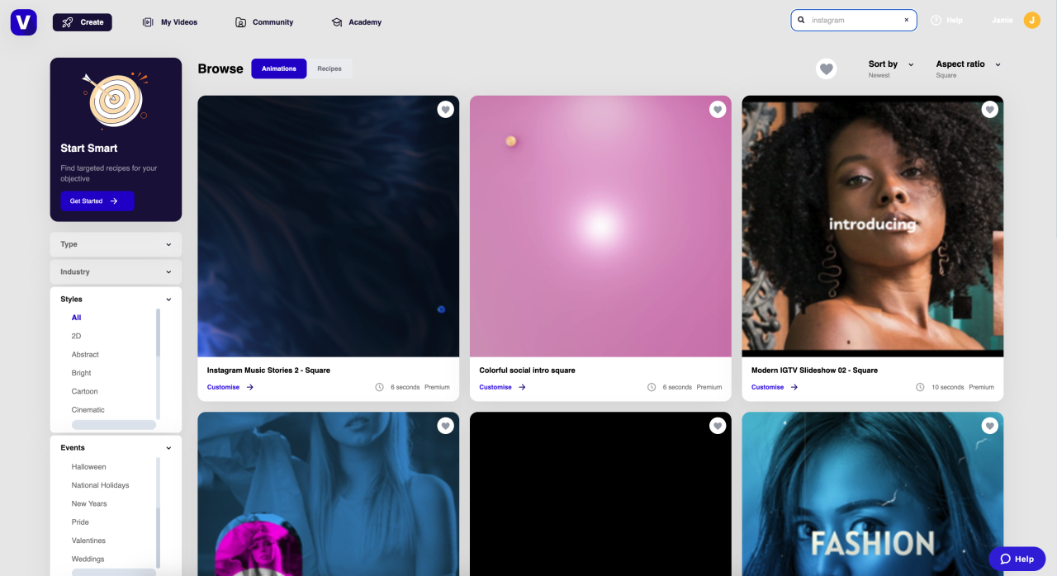Visit the Academy section
Viewport: 1057px width, 576px height.
(356, 22)
